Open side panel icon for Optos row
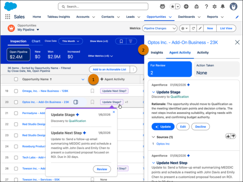This screenshot has width=243, height=182. tap(76, 102)
